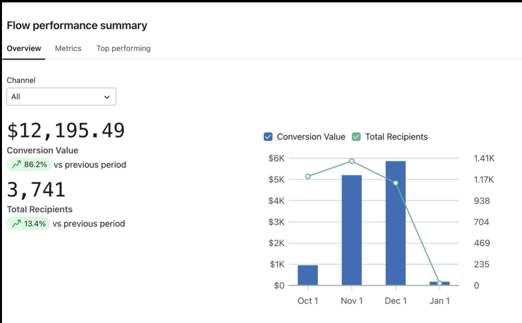Image resolution: width=522 pixels, height=323 pixels.
Task: Switch to the Metrics tab
Action: pos(68,48)
